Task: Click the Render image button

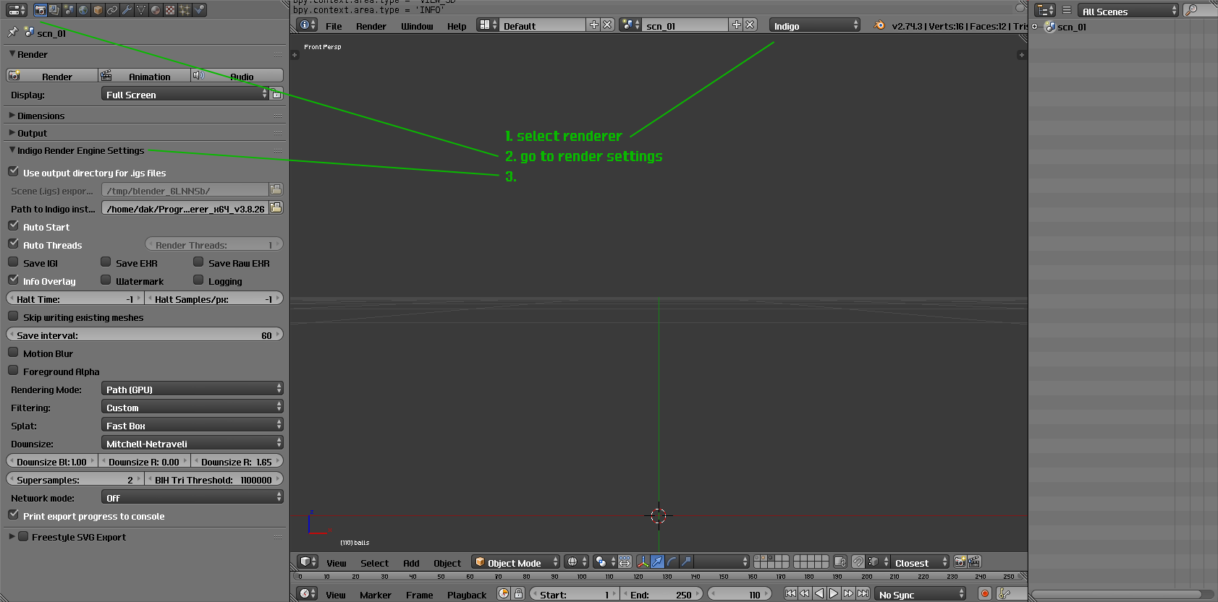Action: 52,77
